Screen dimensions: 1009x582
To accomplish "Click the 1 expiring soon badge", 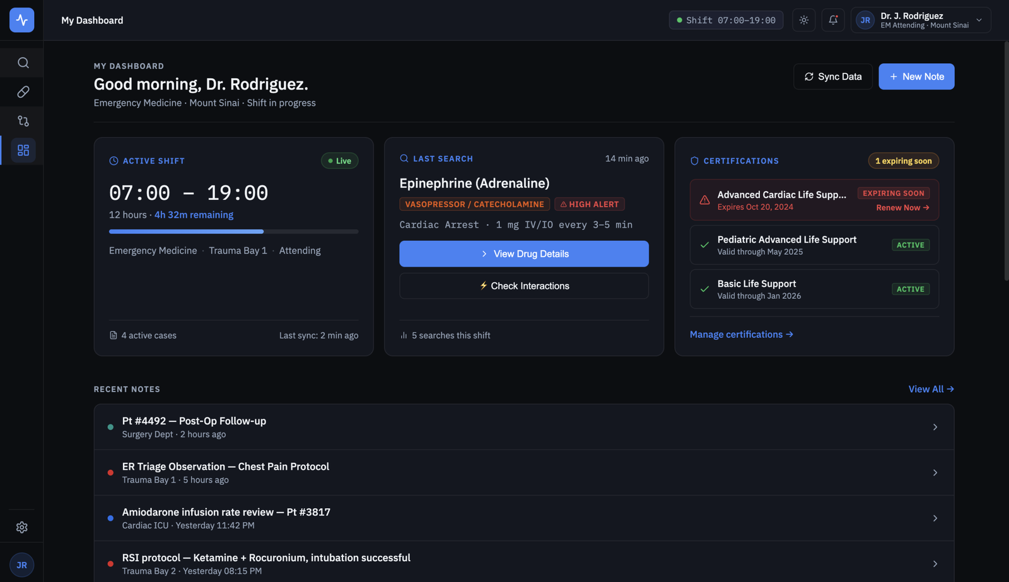I will (903, 161).
